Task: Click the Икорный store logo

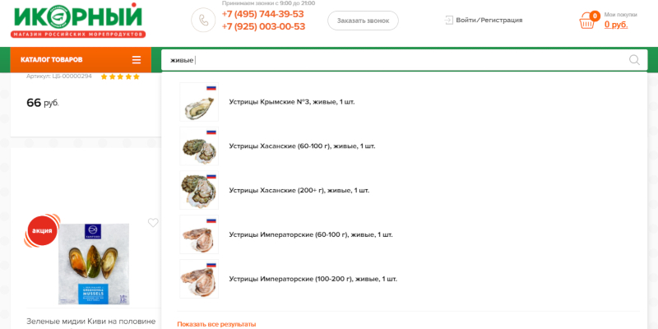Action: pos(78,21)
